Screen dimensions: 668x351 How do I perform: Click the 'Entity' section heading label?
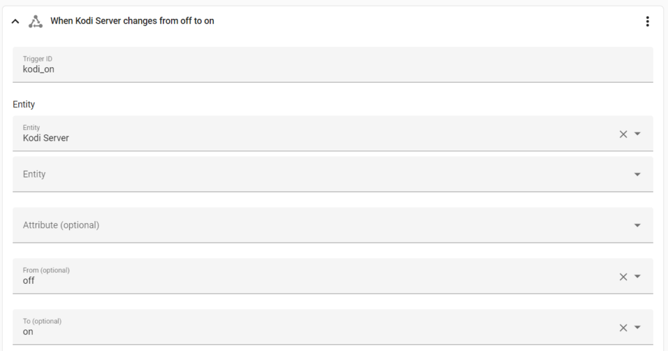click(x=24, y=104)
